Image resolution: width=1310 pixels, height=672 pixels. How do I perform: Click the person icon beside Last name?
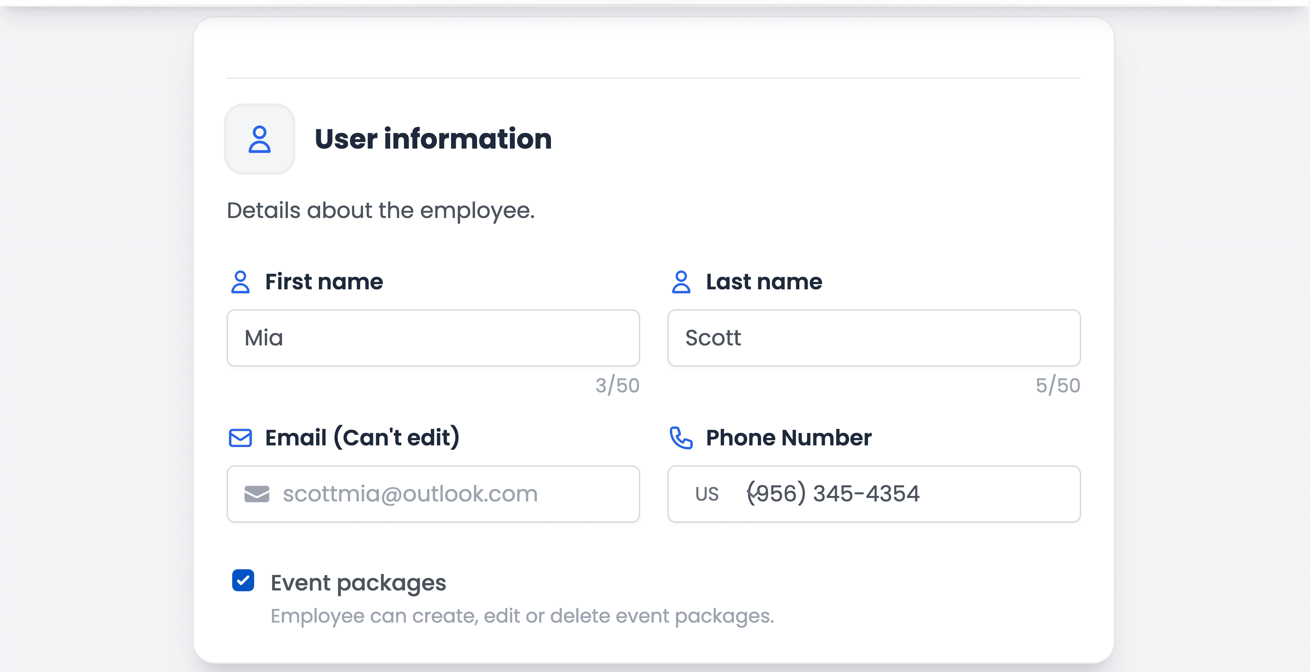coord(681,282)
